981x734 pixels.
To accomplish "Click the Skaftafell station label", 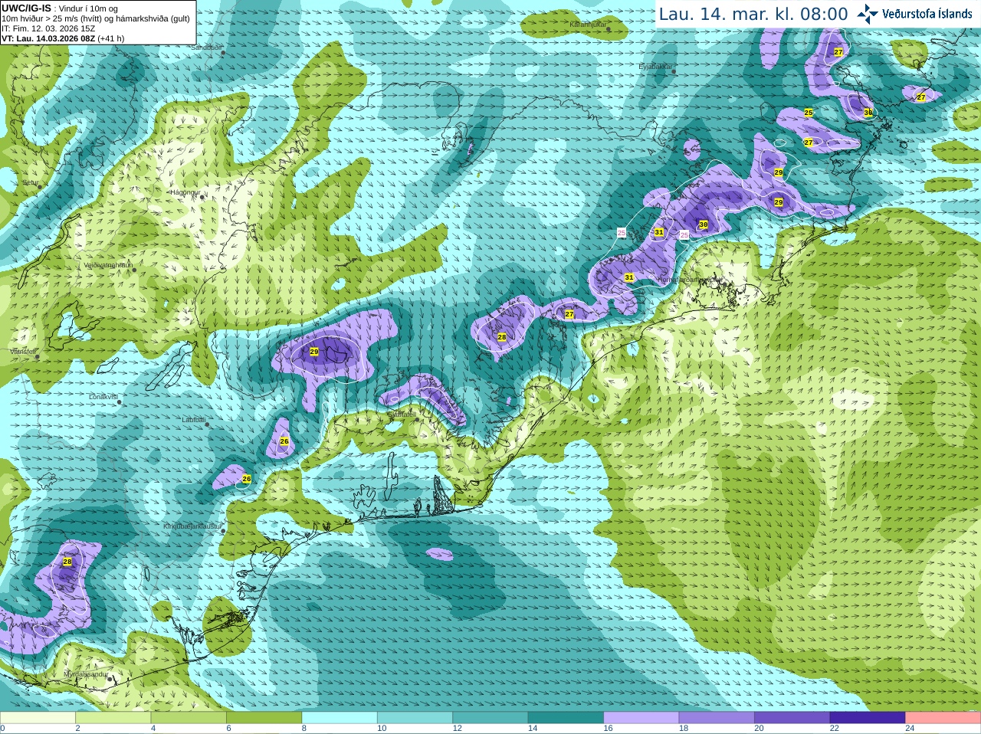I will point(402,414).
